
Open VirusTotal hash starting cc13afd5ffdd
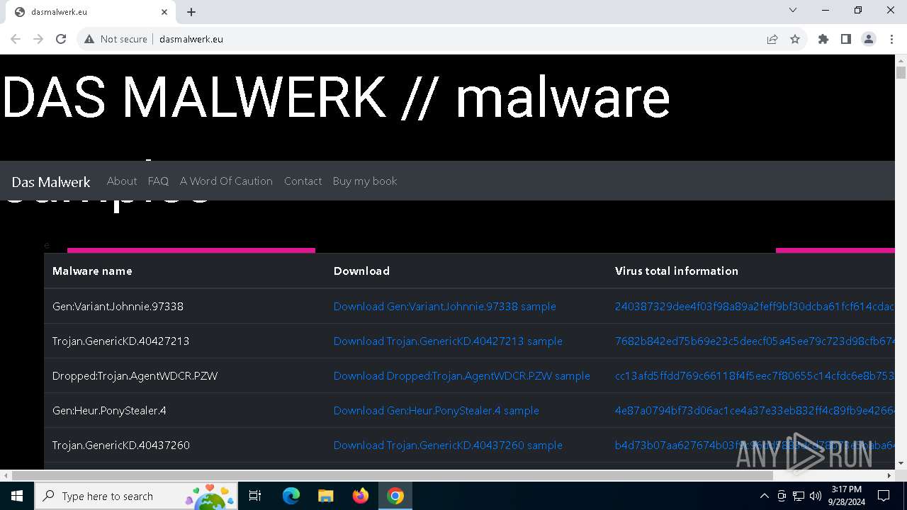[x=755, y=376]
